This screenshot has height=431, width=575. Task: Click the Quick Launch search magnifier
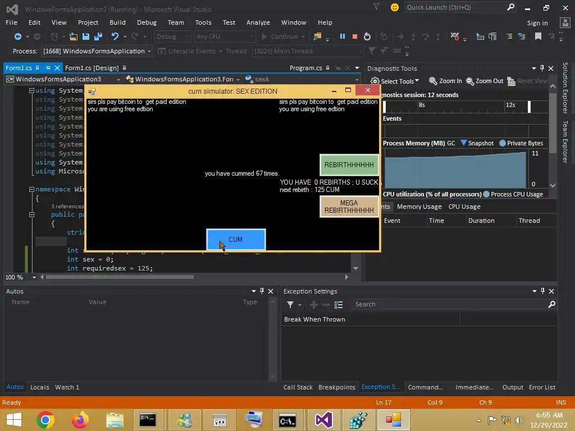click(510, 7)
